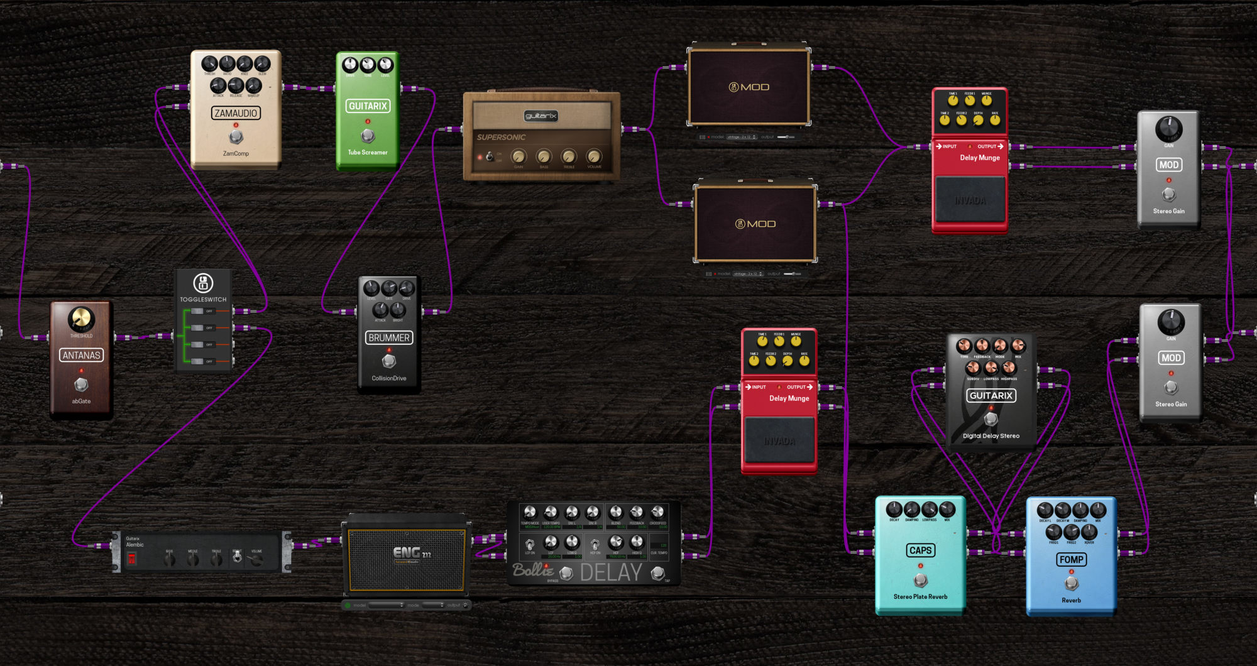Click the Tube Screamer Drive knob
1257x666 pixels.
pos(350,65)
